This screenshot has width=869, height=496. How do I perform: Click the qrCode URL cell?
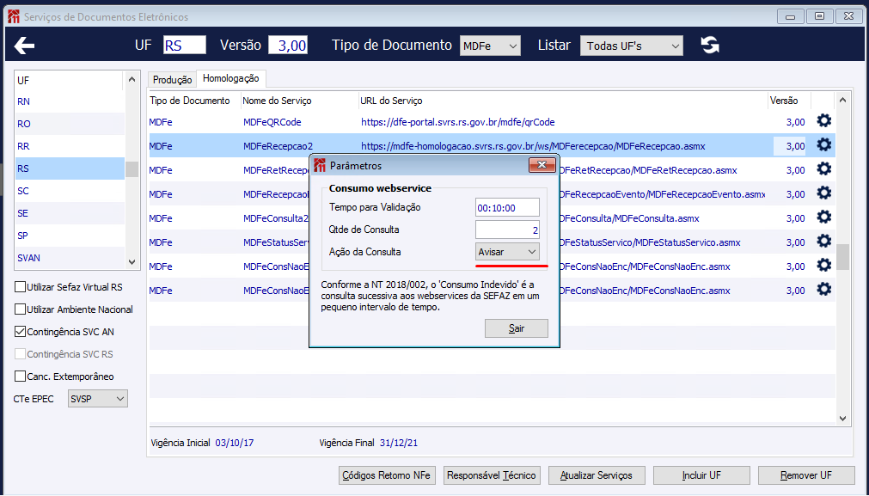(x=458, y=122)
